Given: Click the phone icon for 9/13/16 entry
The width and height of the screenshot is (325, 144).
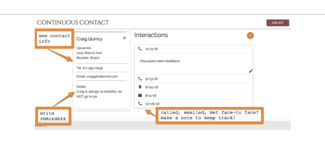Looking at the screenshot, I should [x=140, y=79].
